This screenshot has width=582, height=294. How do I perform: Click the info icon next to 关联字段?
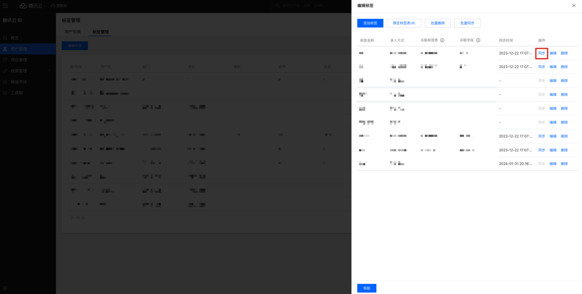tap(478, 40)
